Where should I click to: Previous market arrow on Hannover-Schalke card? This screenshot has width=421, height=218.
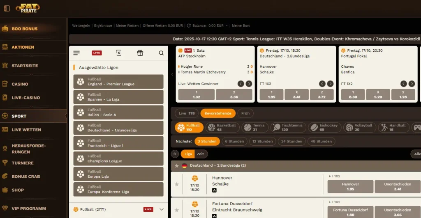coord(322,84)
